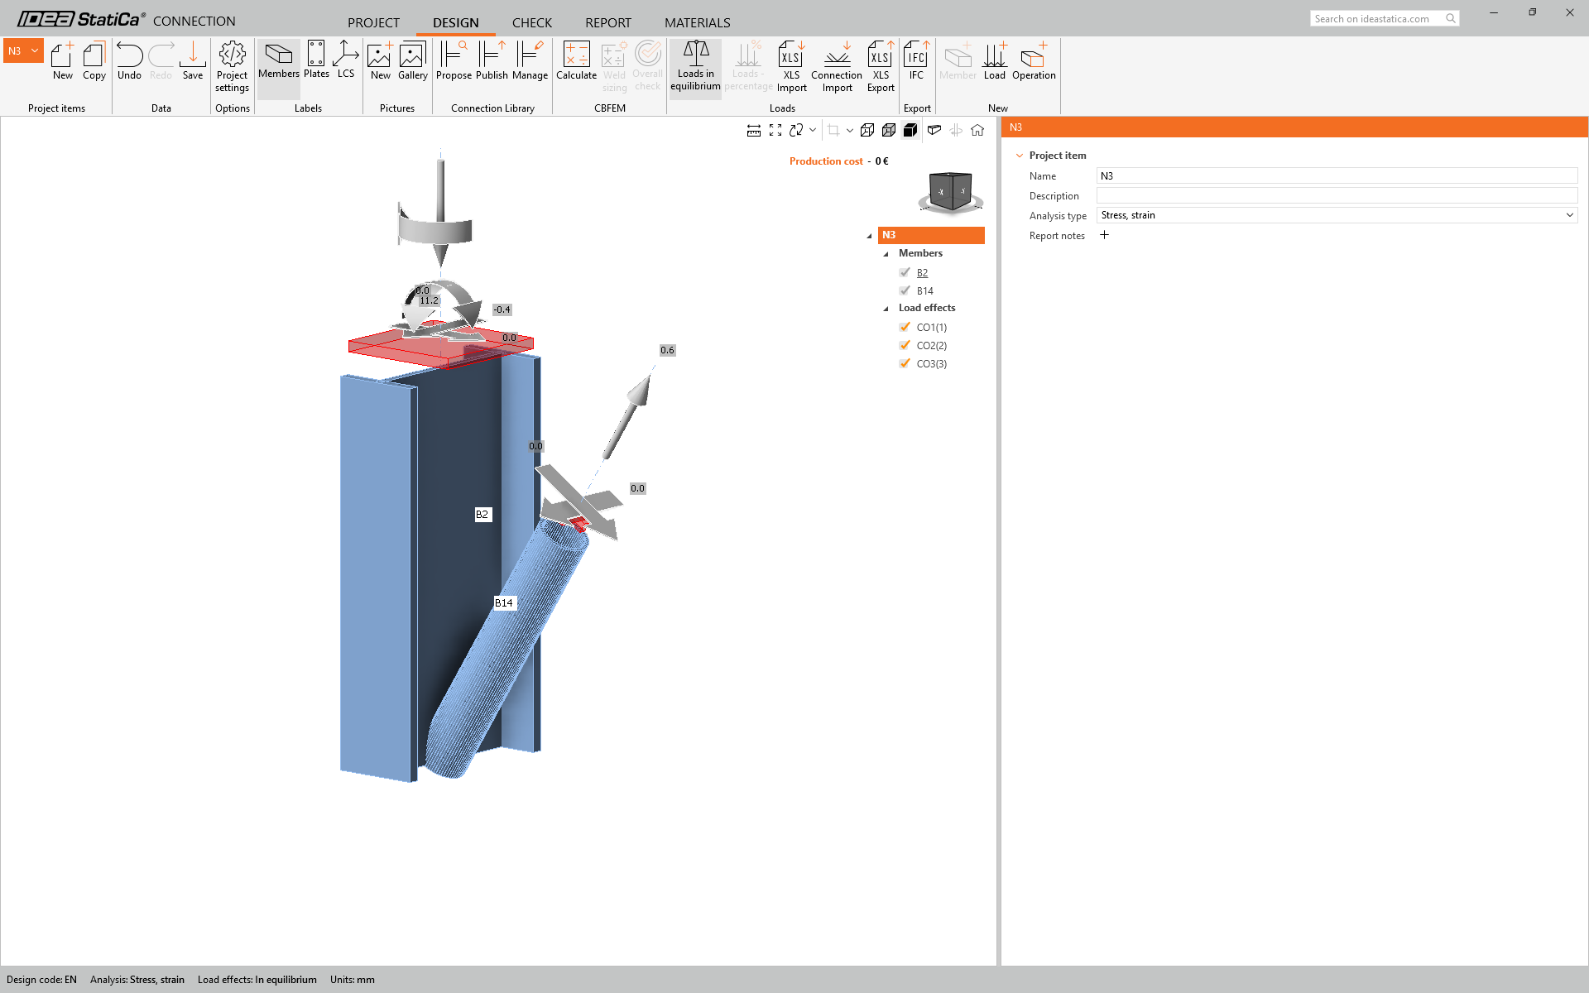
Task: Disable member B14 checkbox
Action: [905, 290]
